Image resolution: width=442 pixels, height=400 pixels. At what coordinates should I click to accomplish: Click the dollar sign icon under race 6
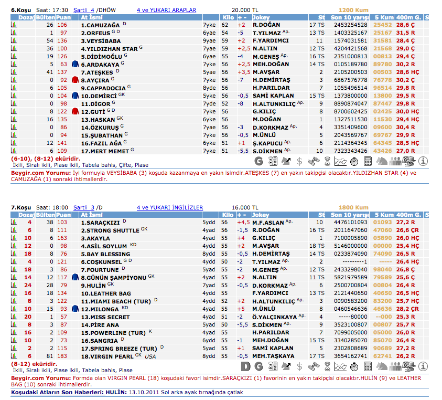tap(299, 161)
